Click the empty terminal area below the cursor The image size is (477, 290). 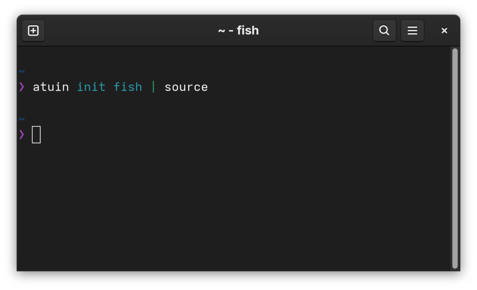(x=235, y=206)
